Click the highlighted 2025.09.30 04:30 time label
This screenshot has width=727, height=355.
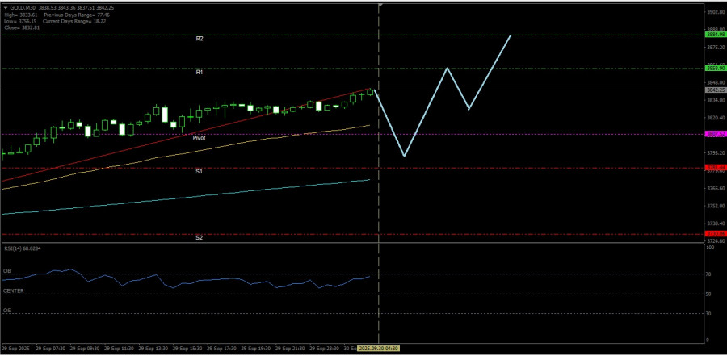[379, 349]
